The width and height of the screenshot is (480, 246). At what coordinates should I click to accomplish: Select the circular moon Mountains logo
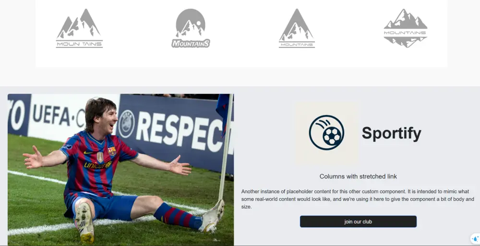[191, 28]
